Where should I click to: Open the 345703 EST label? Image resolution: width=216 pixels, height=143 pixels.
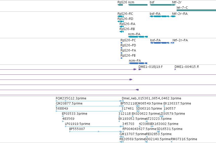click(x=128, y=124)
